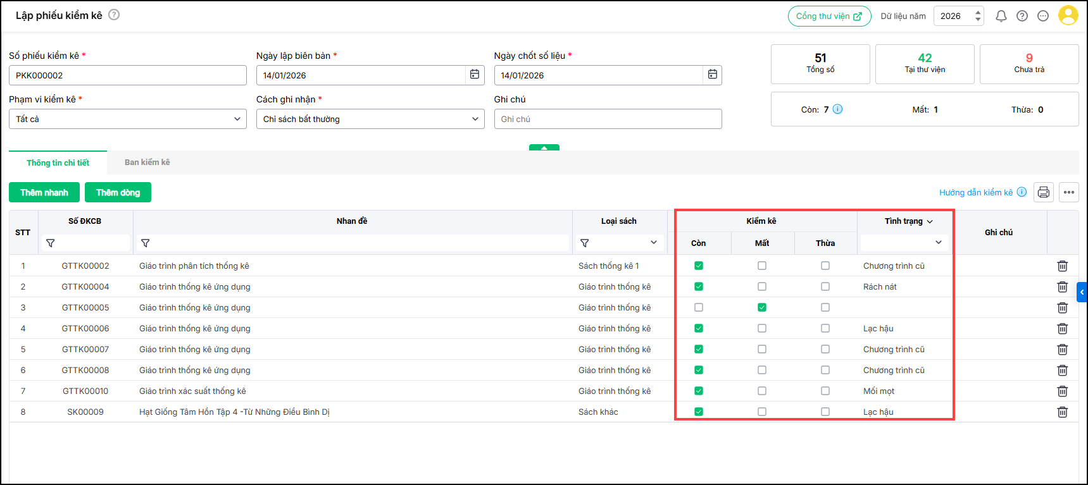Uncheck Còn checkbox for GTTK00002
1088x485 pixels.
point(699,266)
